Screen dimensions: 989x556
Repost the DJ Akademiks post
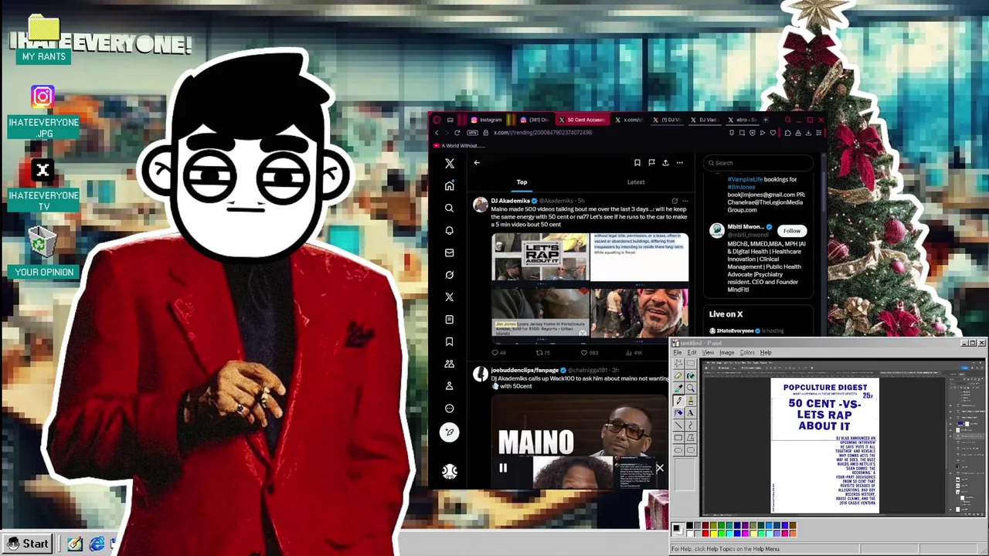542,353
